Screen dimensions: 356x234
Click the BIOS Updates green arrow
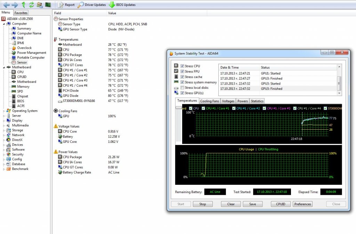pos(112,5)
